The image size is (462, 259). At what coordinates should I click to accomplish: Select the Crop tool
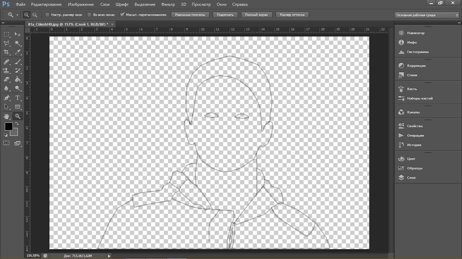pyautogui.click(x=6, y=52)
